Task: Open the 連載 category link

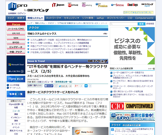Action: click(x=16, y=114)
